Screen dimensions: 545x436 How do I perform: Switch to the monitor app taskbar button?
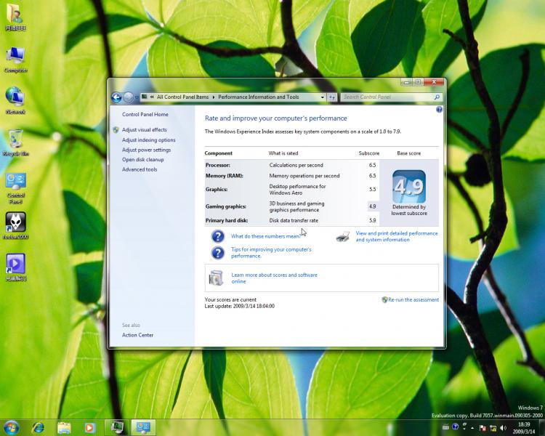click(x=117, y=427)
